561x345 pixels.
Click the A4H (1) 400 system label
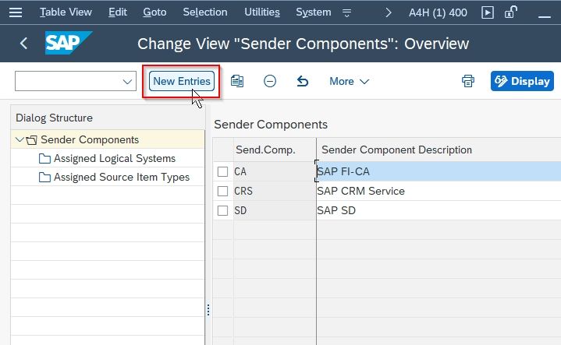pos(438,12)
